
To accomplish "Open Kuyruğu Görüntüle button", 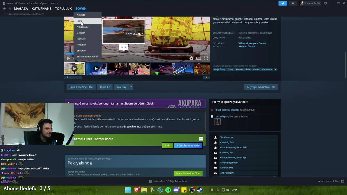I will click(x=261, y=87).
